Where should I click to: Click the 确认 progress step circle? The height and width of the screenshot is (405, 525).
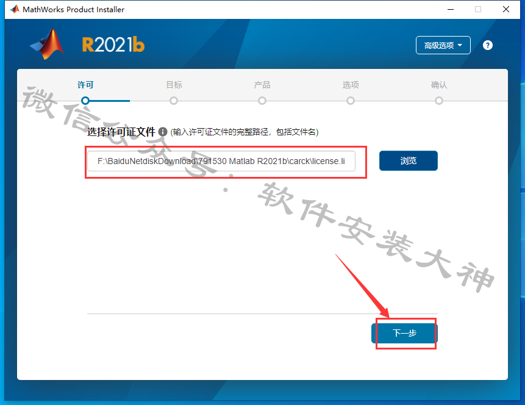coord(439,101)
